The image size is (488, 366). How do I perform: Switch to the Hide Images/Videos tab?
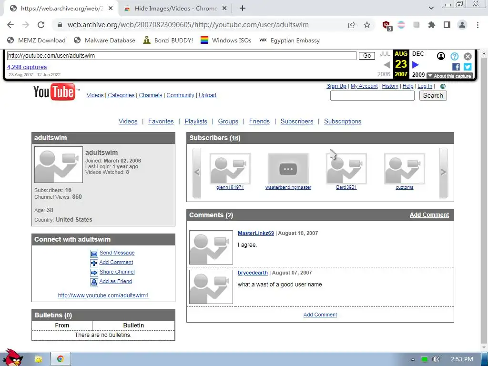(x=175, y=9)
